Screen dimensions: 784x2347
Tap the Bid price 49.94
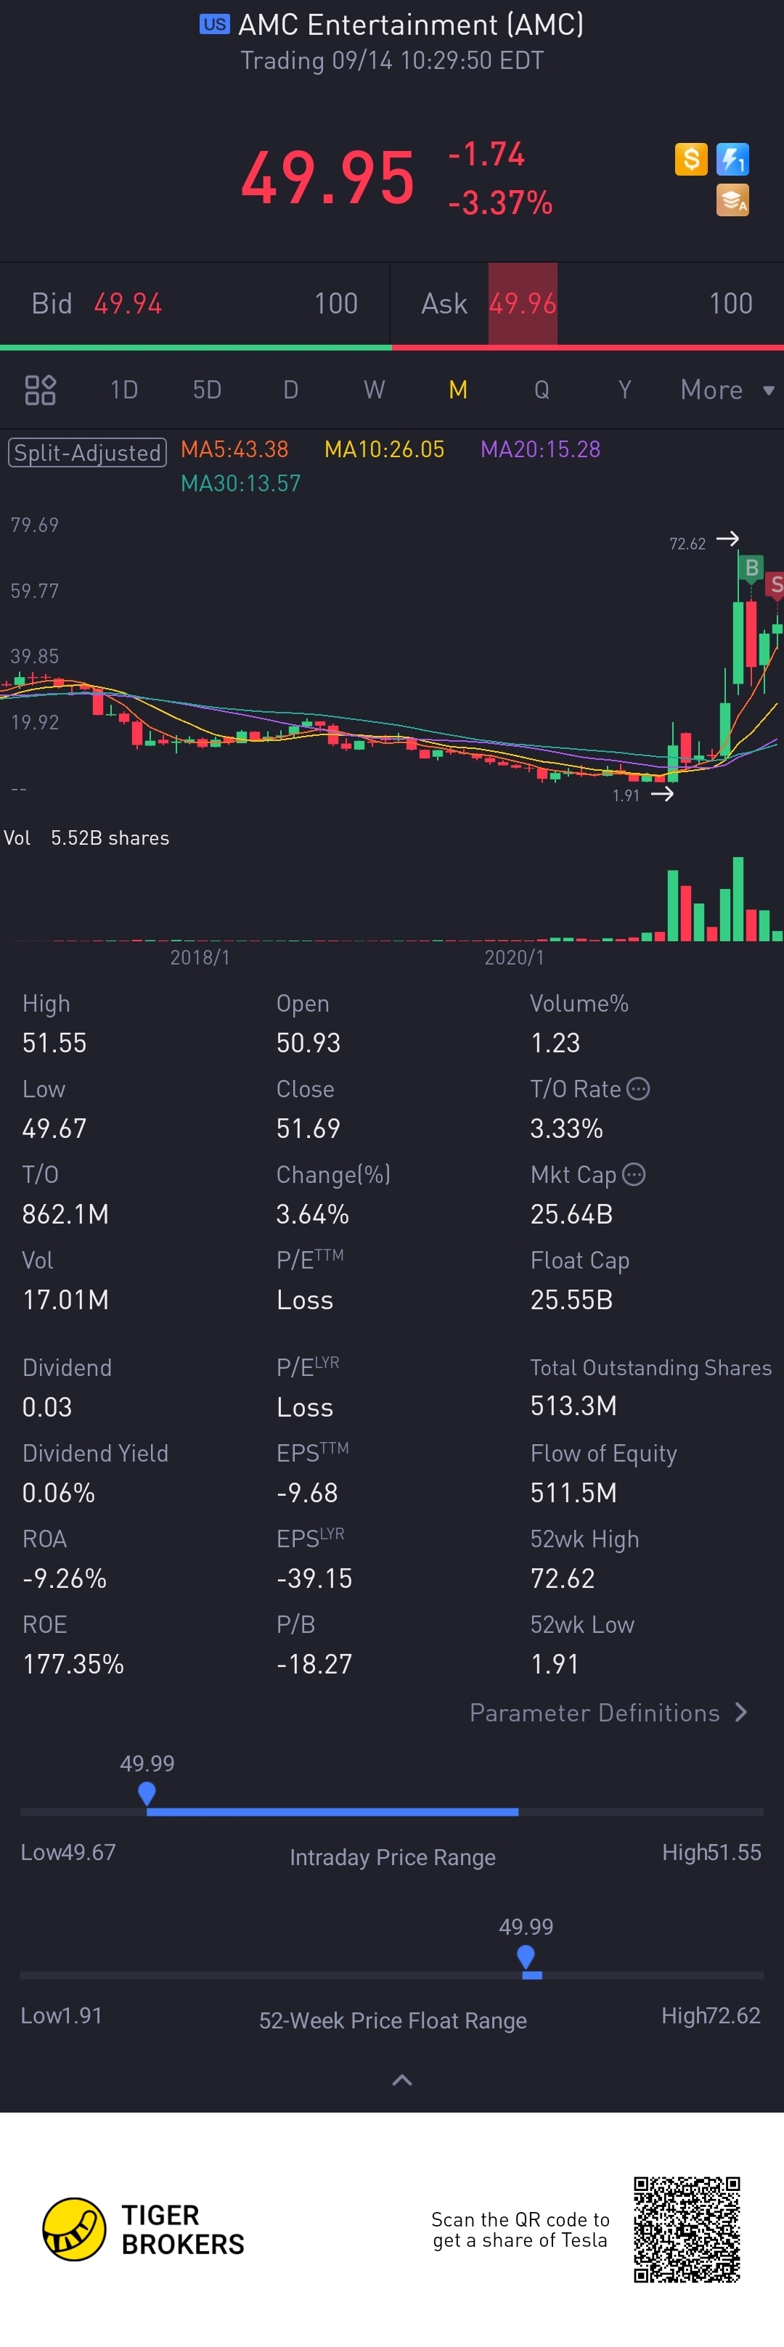[x=128, y=303]
